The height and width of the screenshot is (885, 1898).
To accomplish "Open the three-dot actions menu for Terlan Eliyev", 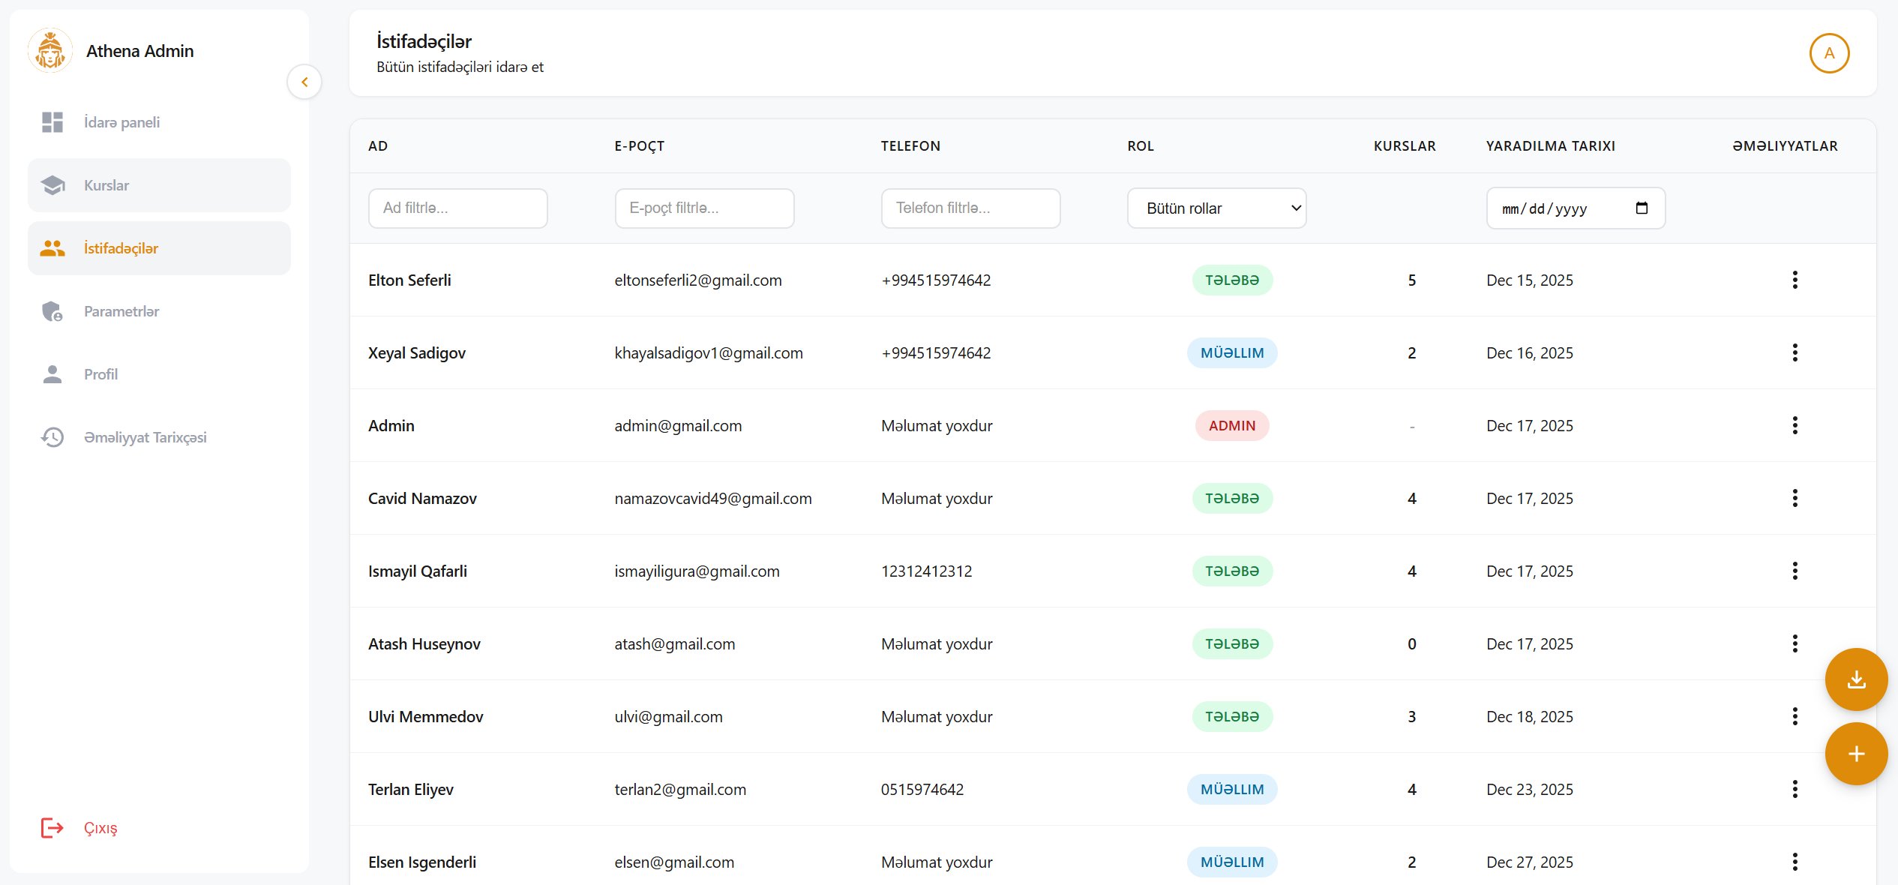I will coord(1794,789).
